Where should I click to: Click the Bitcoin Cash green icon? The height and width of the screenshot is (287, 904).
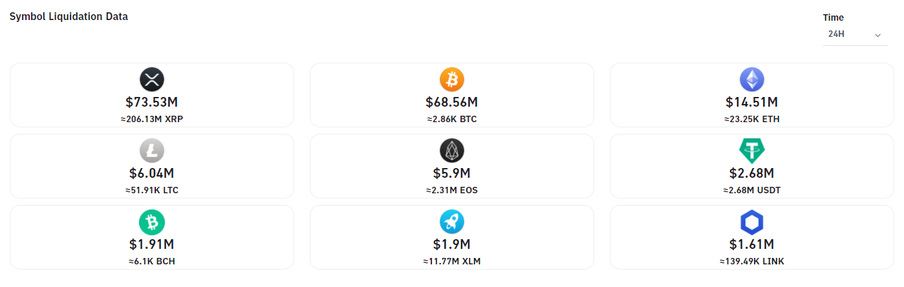point(152,222)
